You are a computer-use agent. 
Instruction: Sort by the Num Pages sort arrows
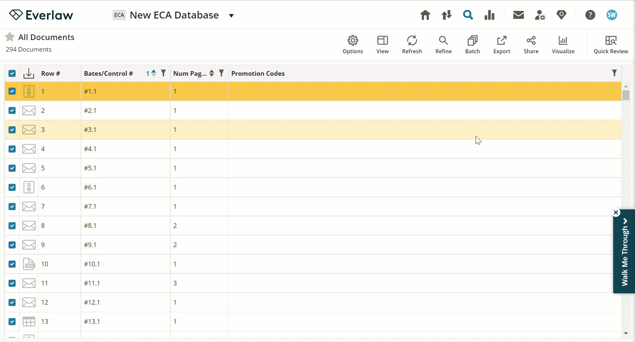pyautogui.click(x=212, y=73)
